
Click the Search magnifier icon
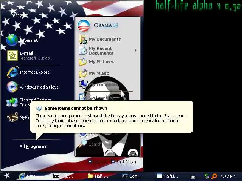click(x=83, y=143)
